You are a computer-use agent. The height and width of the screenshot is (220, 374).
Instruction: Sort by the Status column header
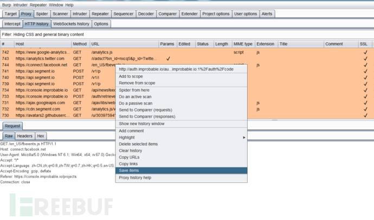(204, 44)
